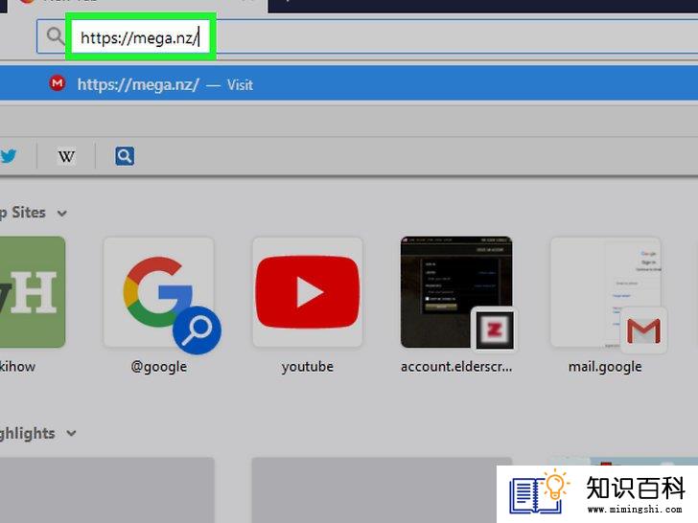Click the 'account.elderscr...' label text

coord(456,367)
